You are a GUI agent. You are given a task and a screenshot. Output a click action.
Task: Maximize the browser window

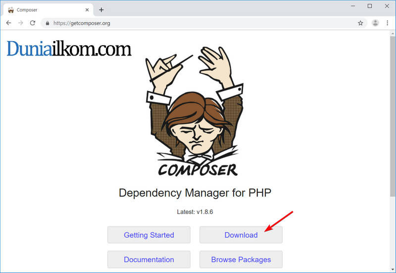370,6
